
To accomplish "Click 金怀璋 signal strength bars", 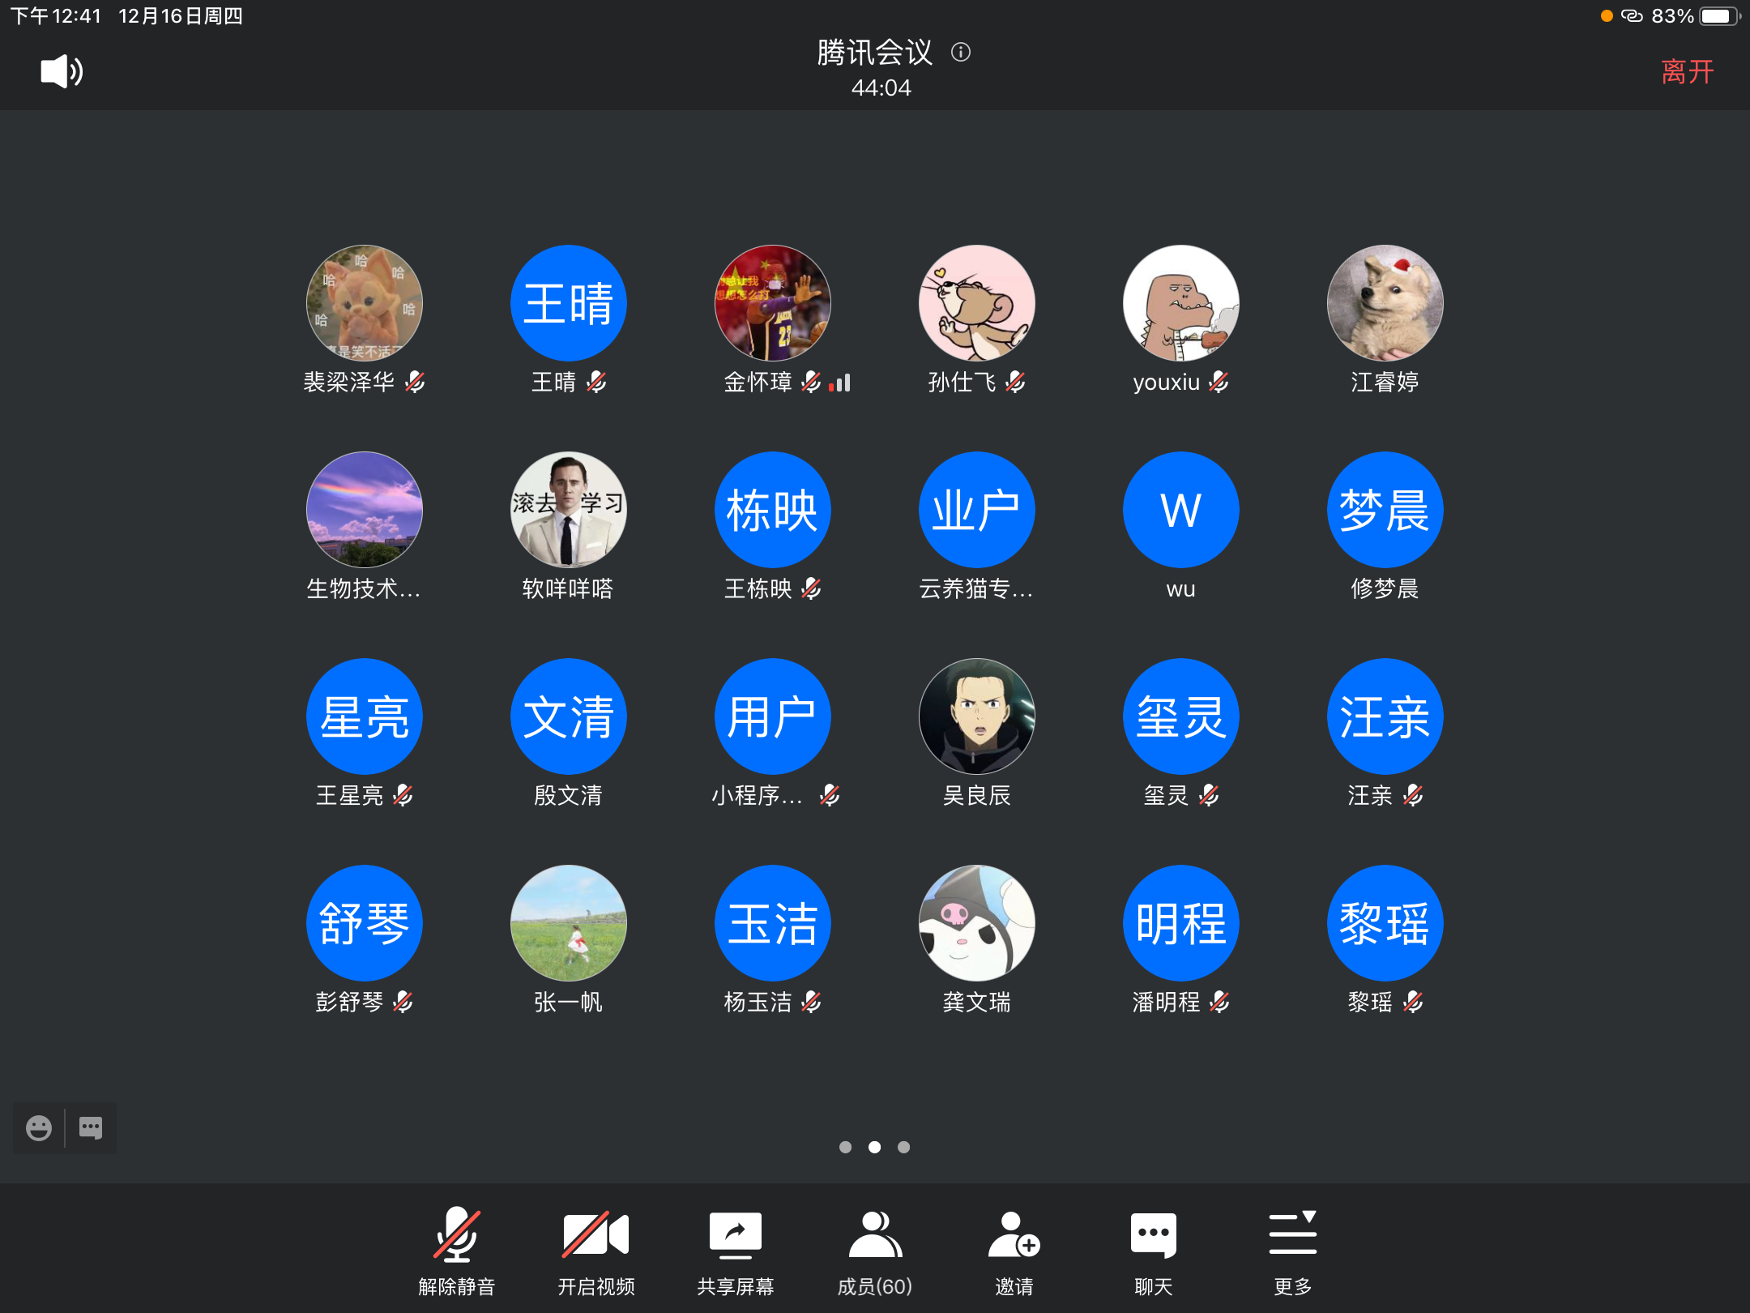I will click(840, 383).
